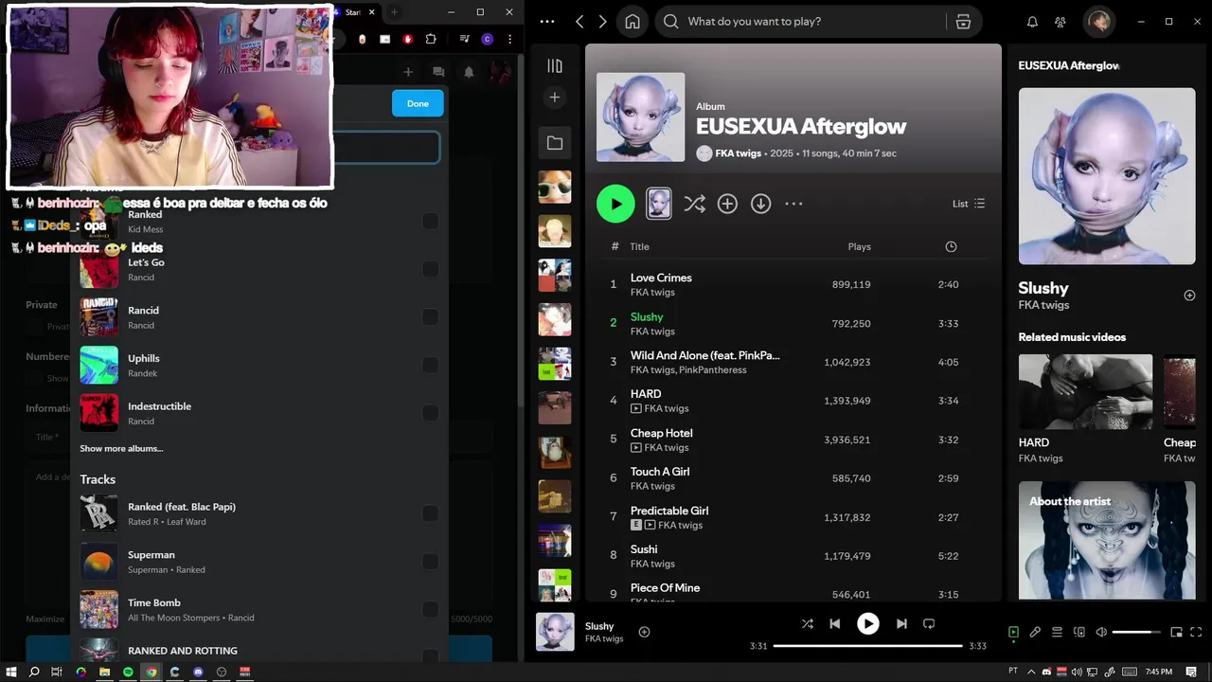Save album to Your Library
1212x682 pixels.
coord(727,204)
